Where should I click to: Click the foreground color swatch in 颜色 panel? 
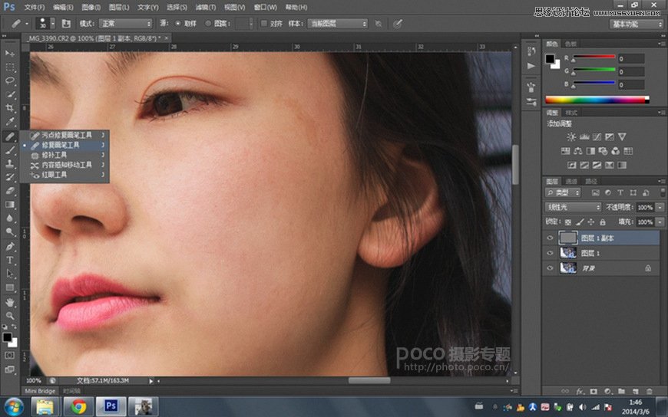click(550, 58)
